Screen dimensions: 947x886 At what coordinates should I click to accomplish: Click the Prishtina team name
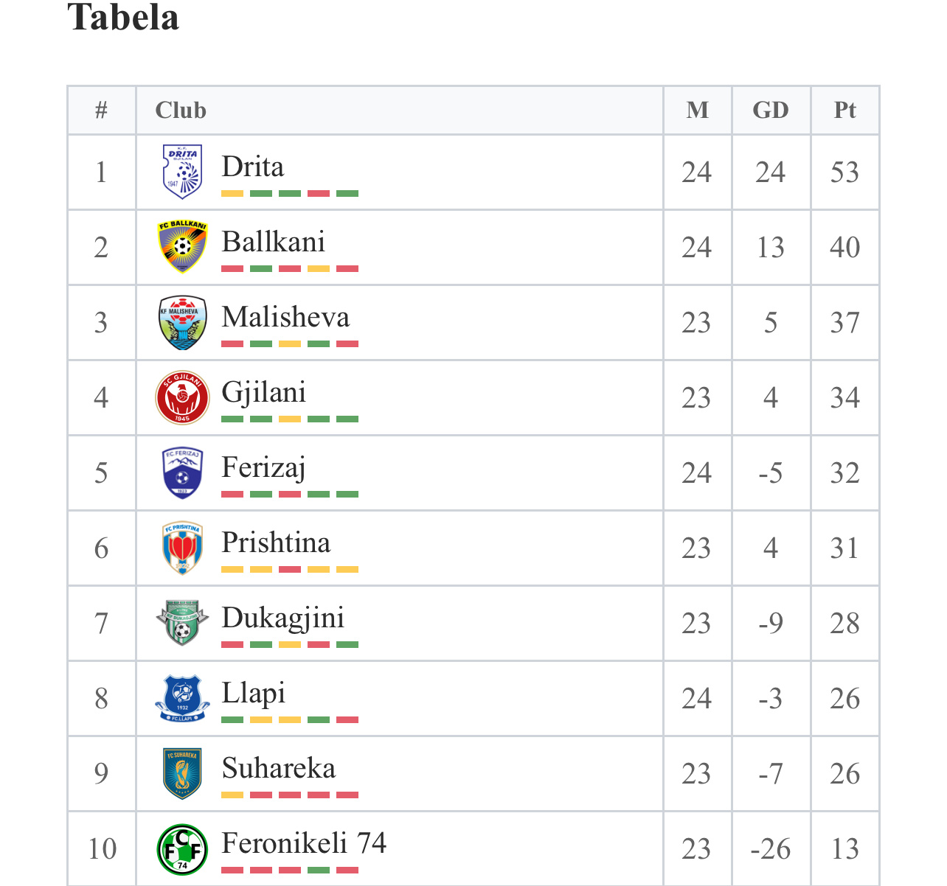point(276,543)
